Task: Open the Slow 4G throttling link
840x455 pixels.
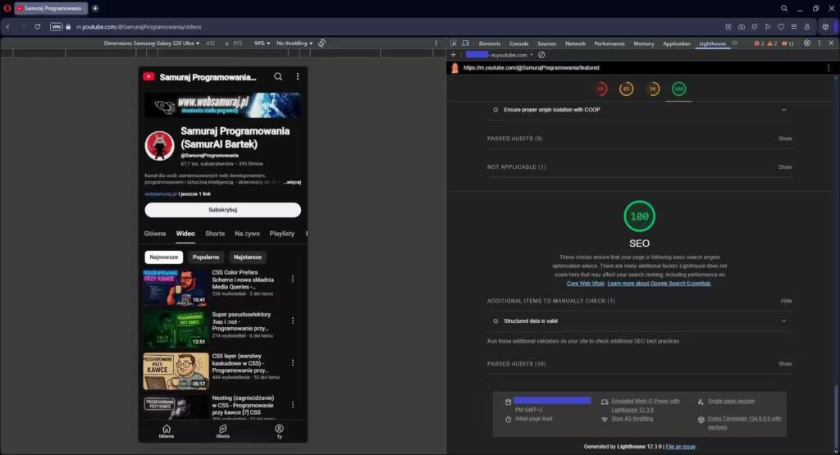Action: click(632, 419)
